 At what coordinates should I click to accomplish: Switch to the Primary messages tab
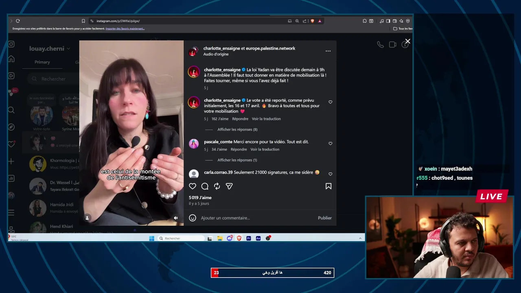[42, 62]
